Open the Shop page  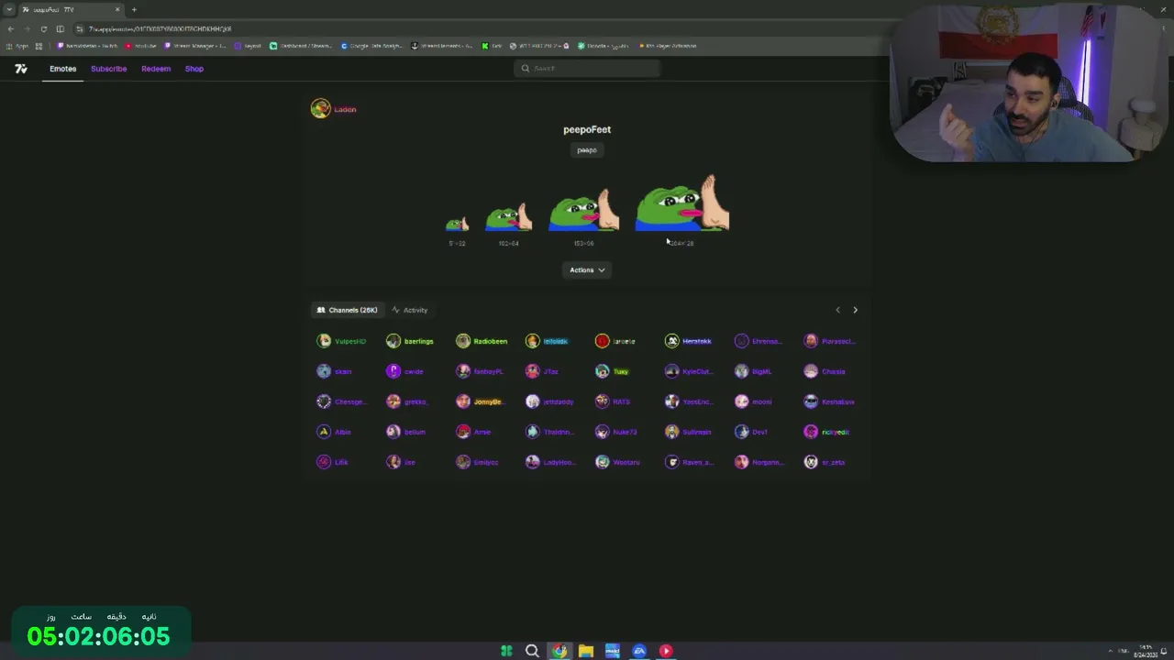point(194,69)
